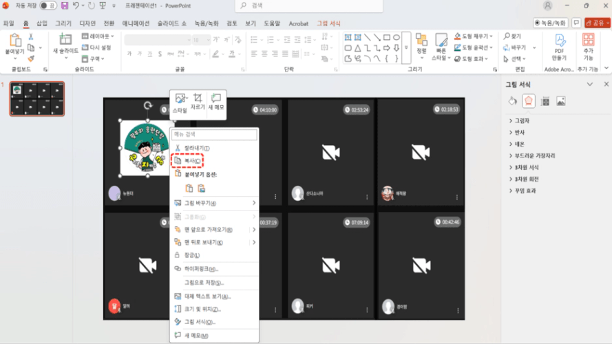Select the triangle shape in shapes gallery
The height and width of the screenshot is (344, 612).
pyautogui.click(x=357, y=48)
